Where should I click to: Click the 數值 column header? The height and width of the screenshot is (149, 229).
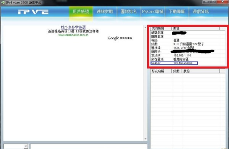pyautogui.click(x=196, y=28)
